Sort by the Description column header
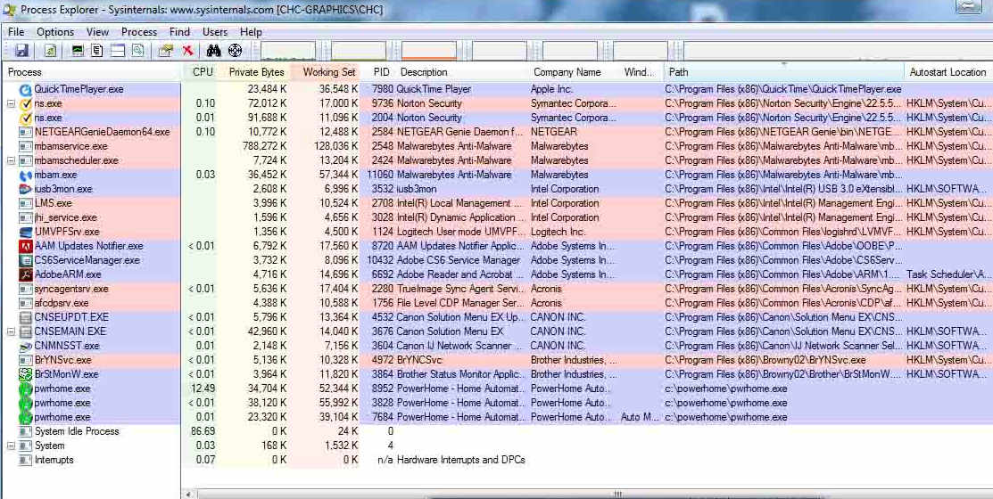The image size is (993, 499). pyautogui.click(x=463, y=72)
